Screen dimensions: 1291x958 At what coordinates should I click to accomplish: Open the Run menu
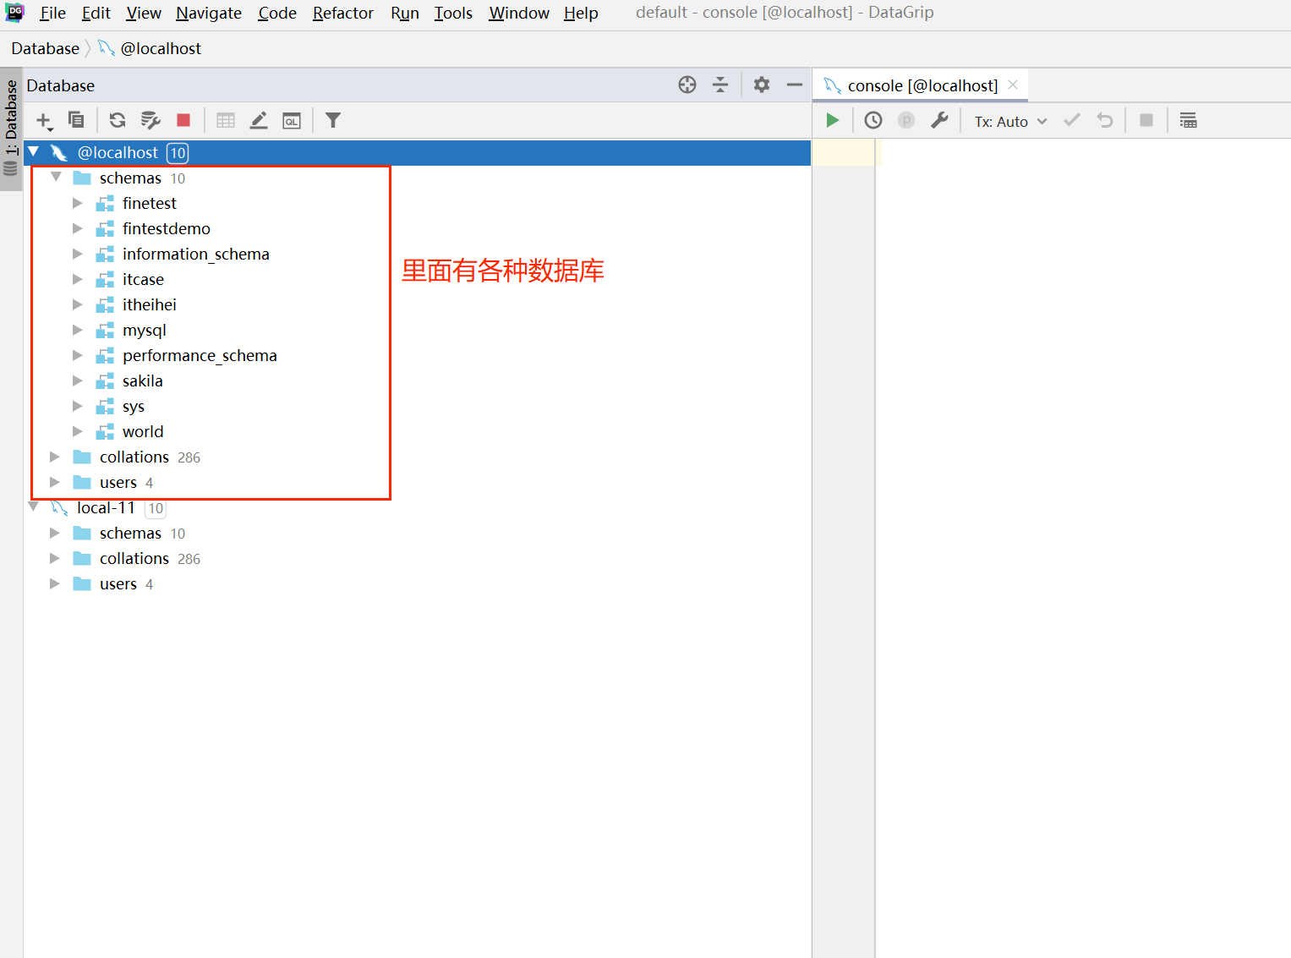pyautogui.click(x=405, y=13)
